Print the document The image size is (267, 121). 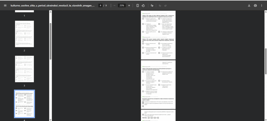pyautogui.click(x=255, y=5)
